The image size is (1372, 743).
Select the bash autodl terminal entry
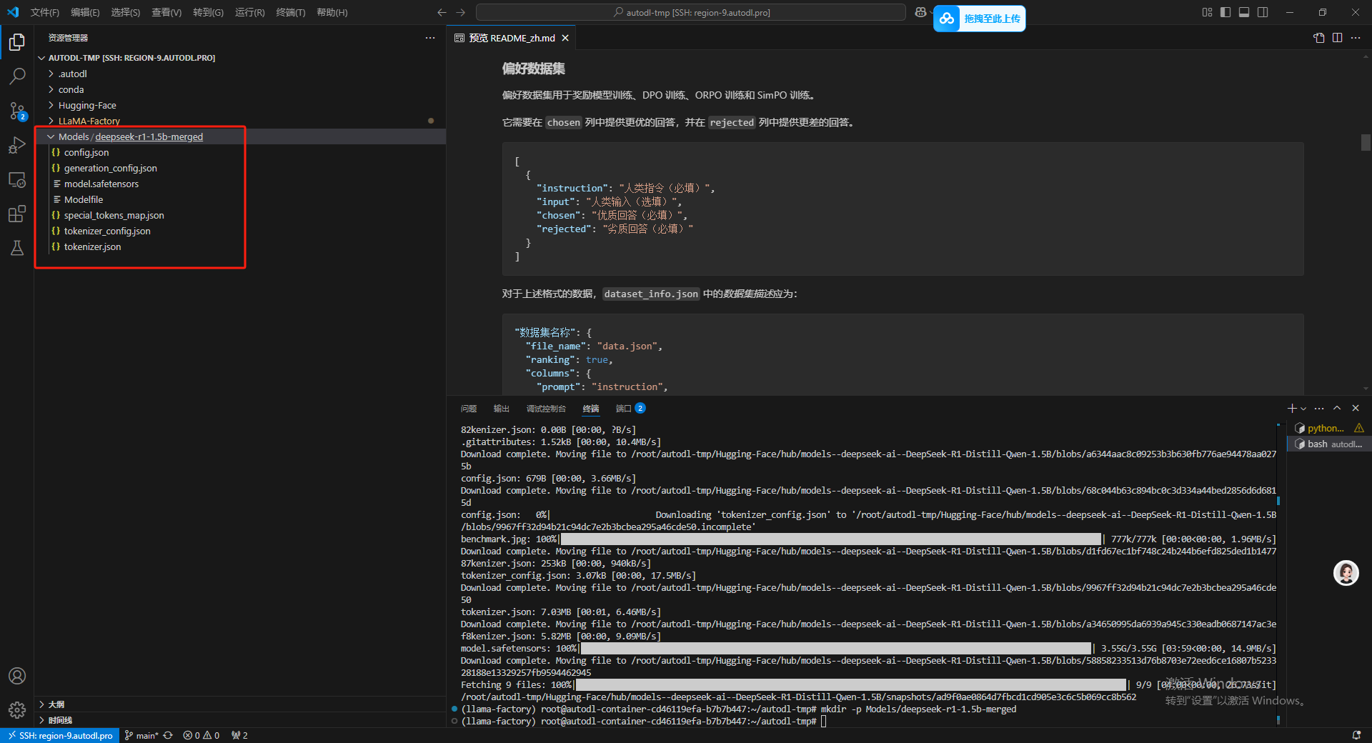(x=1328, y=444)
